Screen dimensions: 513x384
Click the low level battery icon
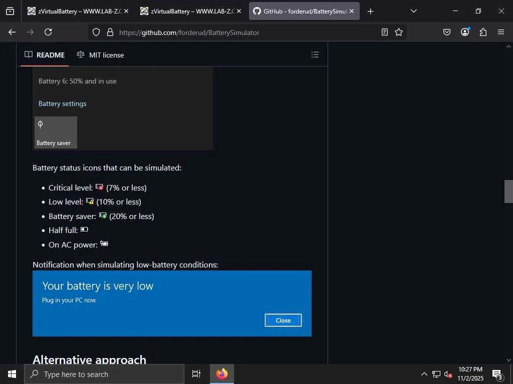coord(90,201)
